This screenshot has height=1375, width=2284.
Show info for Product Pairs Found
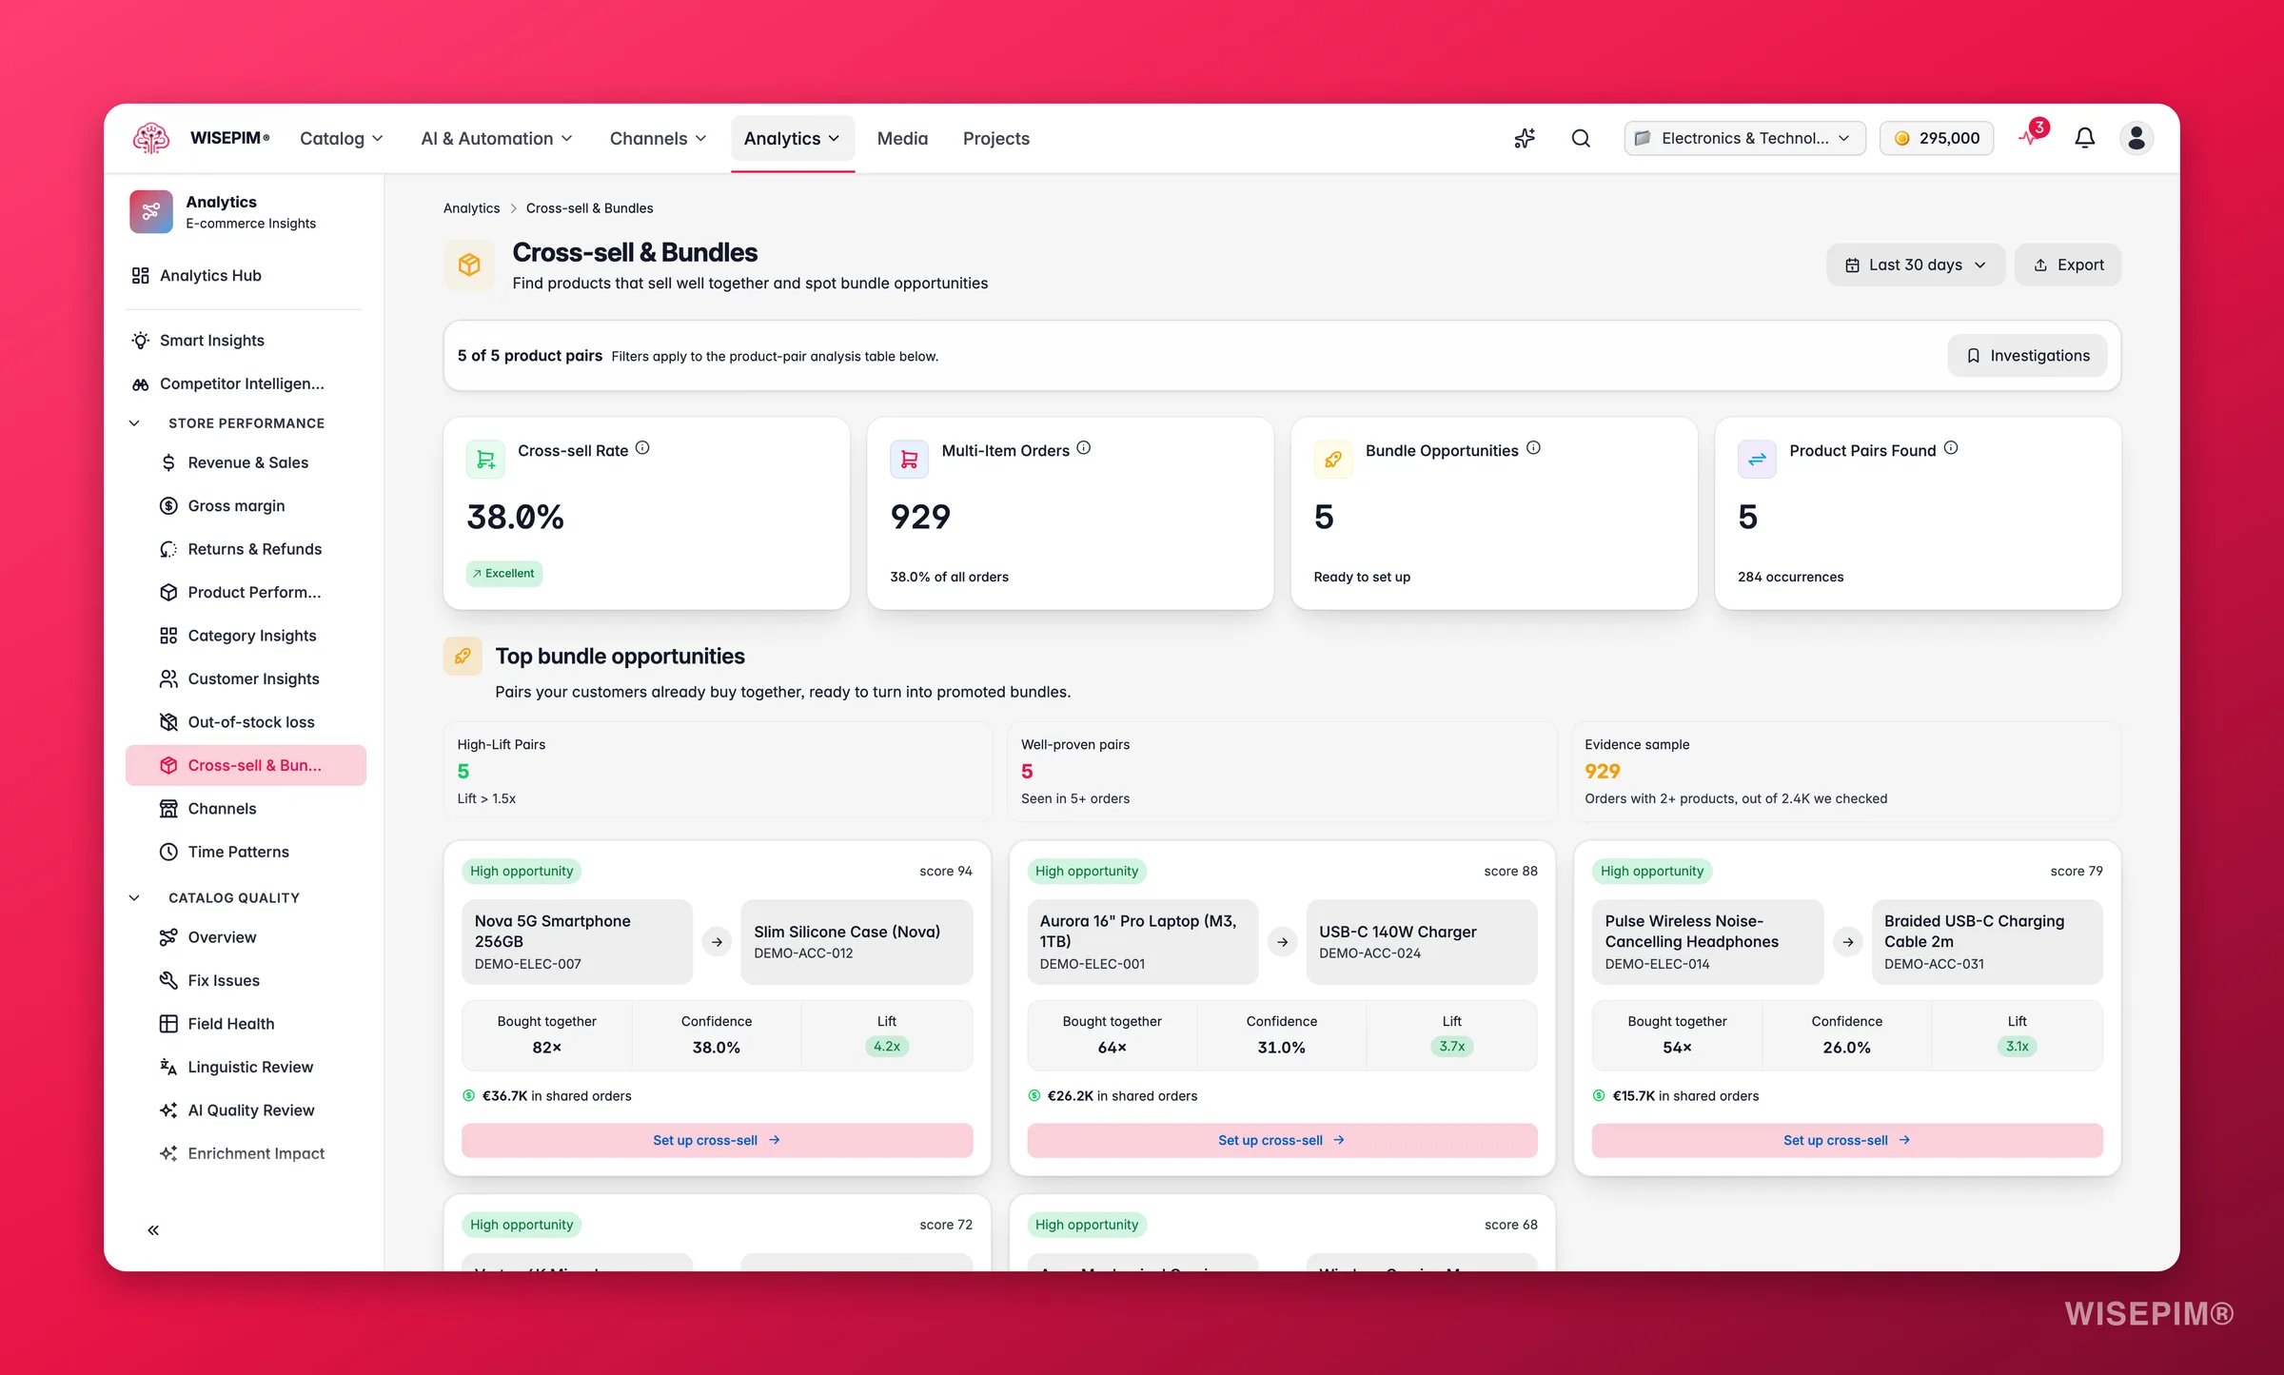1951,448
